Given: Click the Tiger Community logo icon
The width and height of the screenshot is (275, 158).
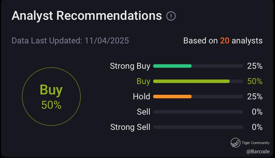Looking at the screenshot, I should 235,142.
